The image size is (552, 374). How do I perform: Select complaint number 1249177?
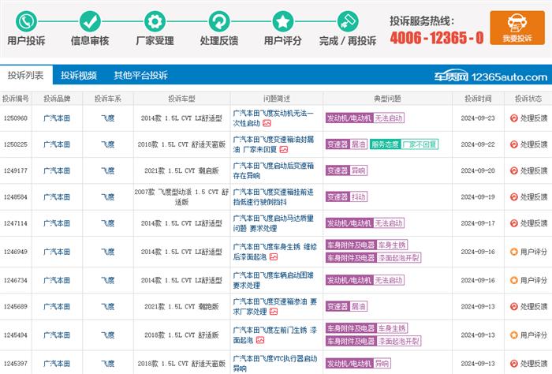pos(16,170)
